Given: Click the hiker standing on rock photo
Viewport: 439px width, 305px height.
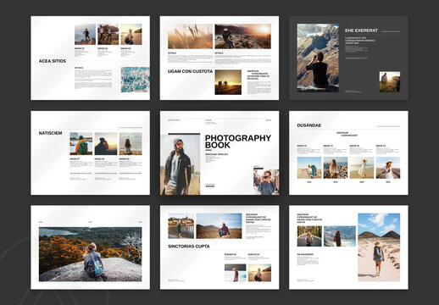Looking at the screenshot, I should pos(86,35).
